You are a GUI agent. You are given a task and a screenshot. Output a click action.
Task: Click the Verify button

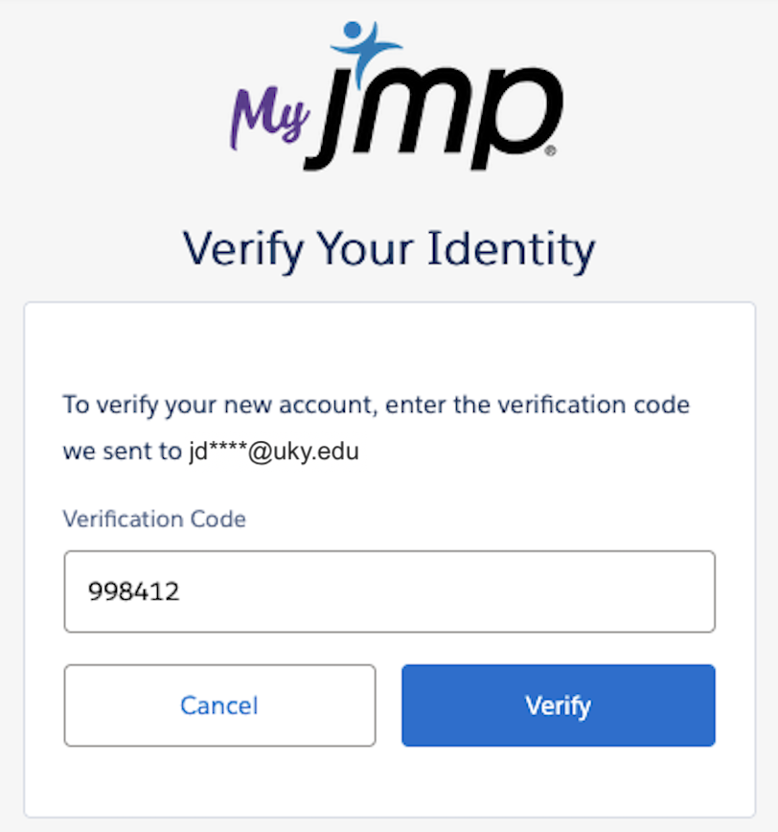pos(558,705)
